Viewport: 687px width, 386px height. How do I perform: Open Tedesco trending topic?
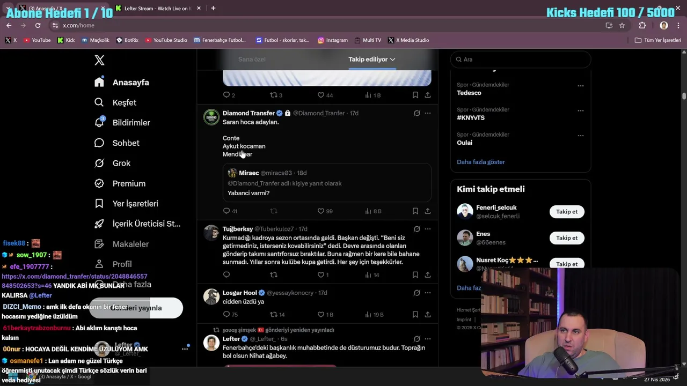click(x=469, y=93)
